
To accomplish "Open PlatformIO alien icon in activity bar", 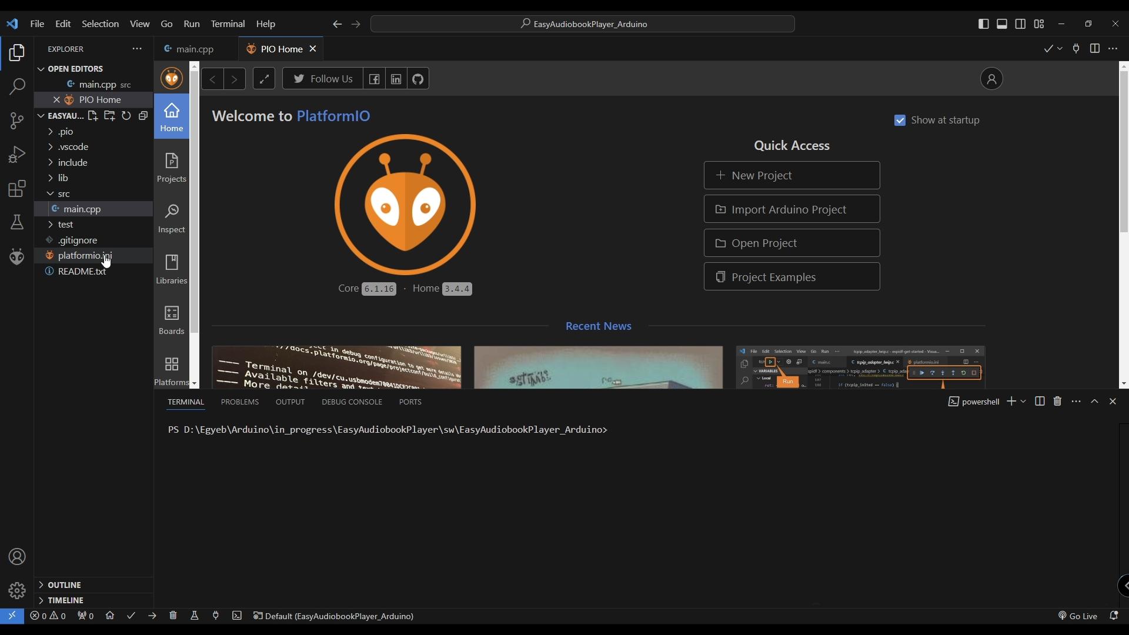I will click(17, 256).
